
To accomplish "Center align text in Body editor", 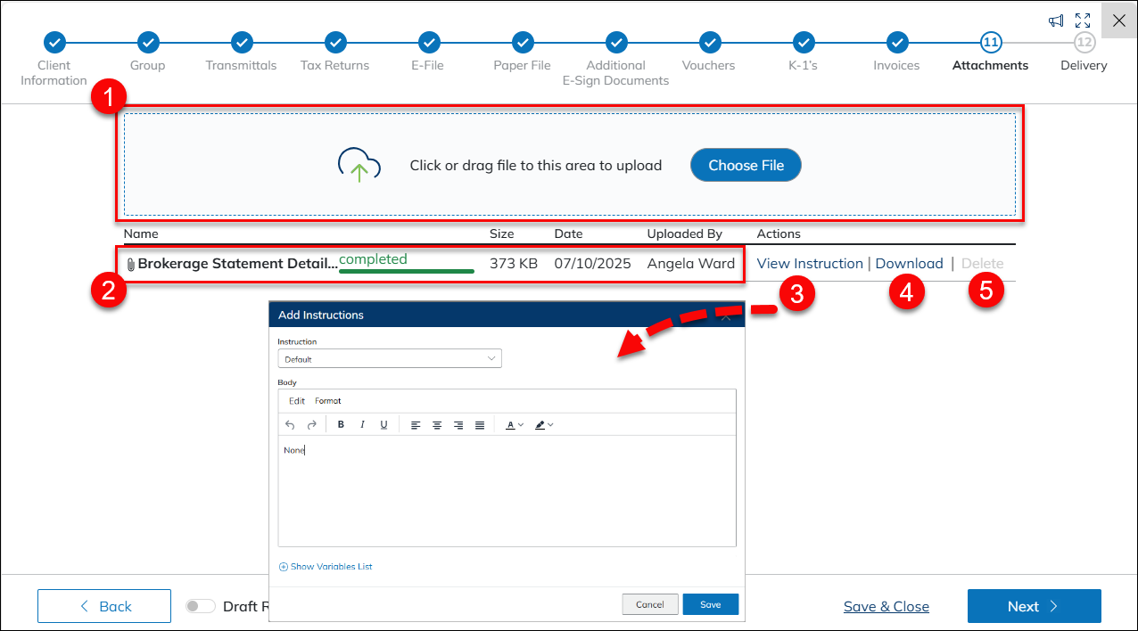I will point(437,425).
